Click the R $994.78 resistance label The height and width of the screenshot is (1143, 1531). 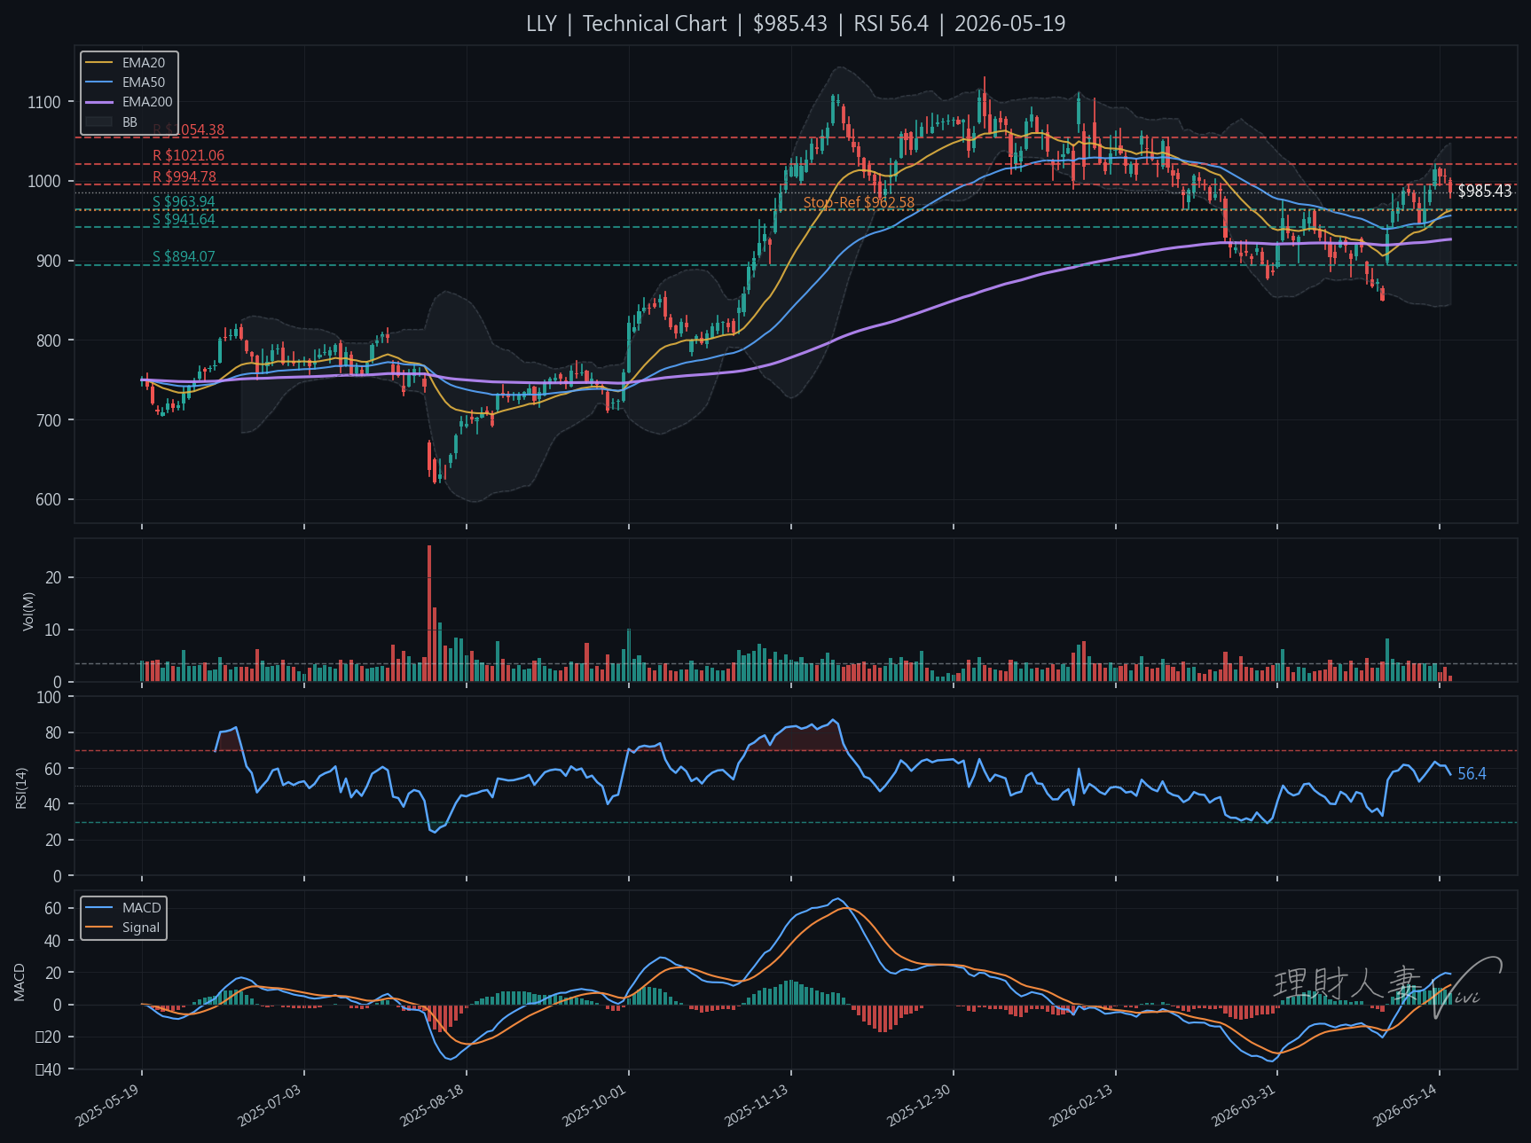[x=185, y=177]
